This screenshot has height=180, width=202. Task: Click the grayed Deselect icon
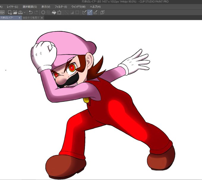click(x=66, y=12)
